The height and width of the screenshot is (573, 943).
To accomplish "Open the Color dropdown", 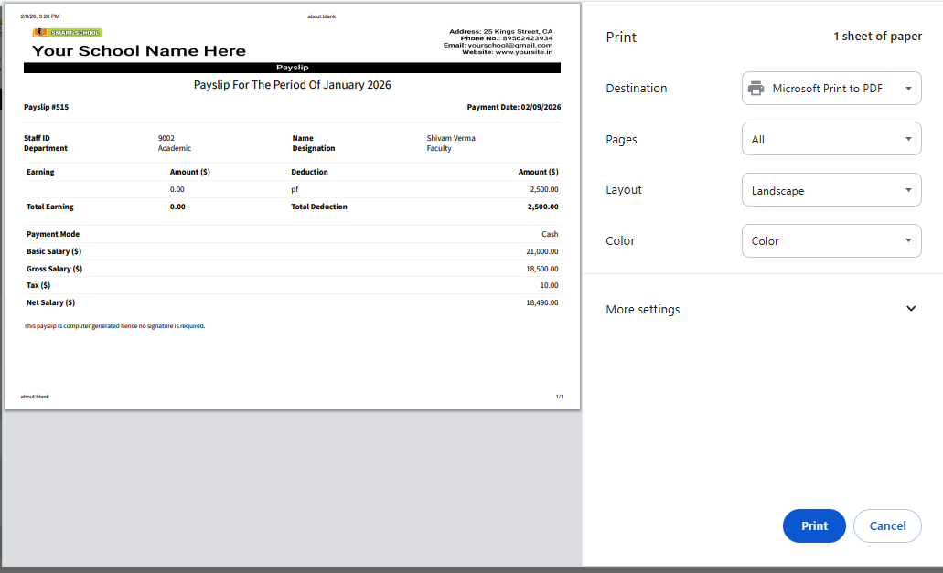I will click(x=830, y=240).
